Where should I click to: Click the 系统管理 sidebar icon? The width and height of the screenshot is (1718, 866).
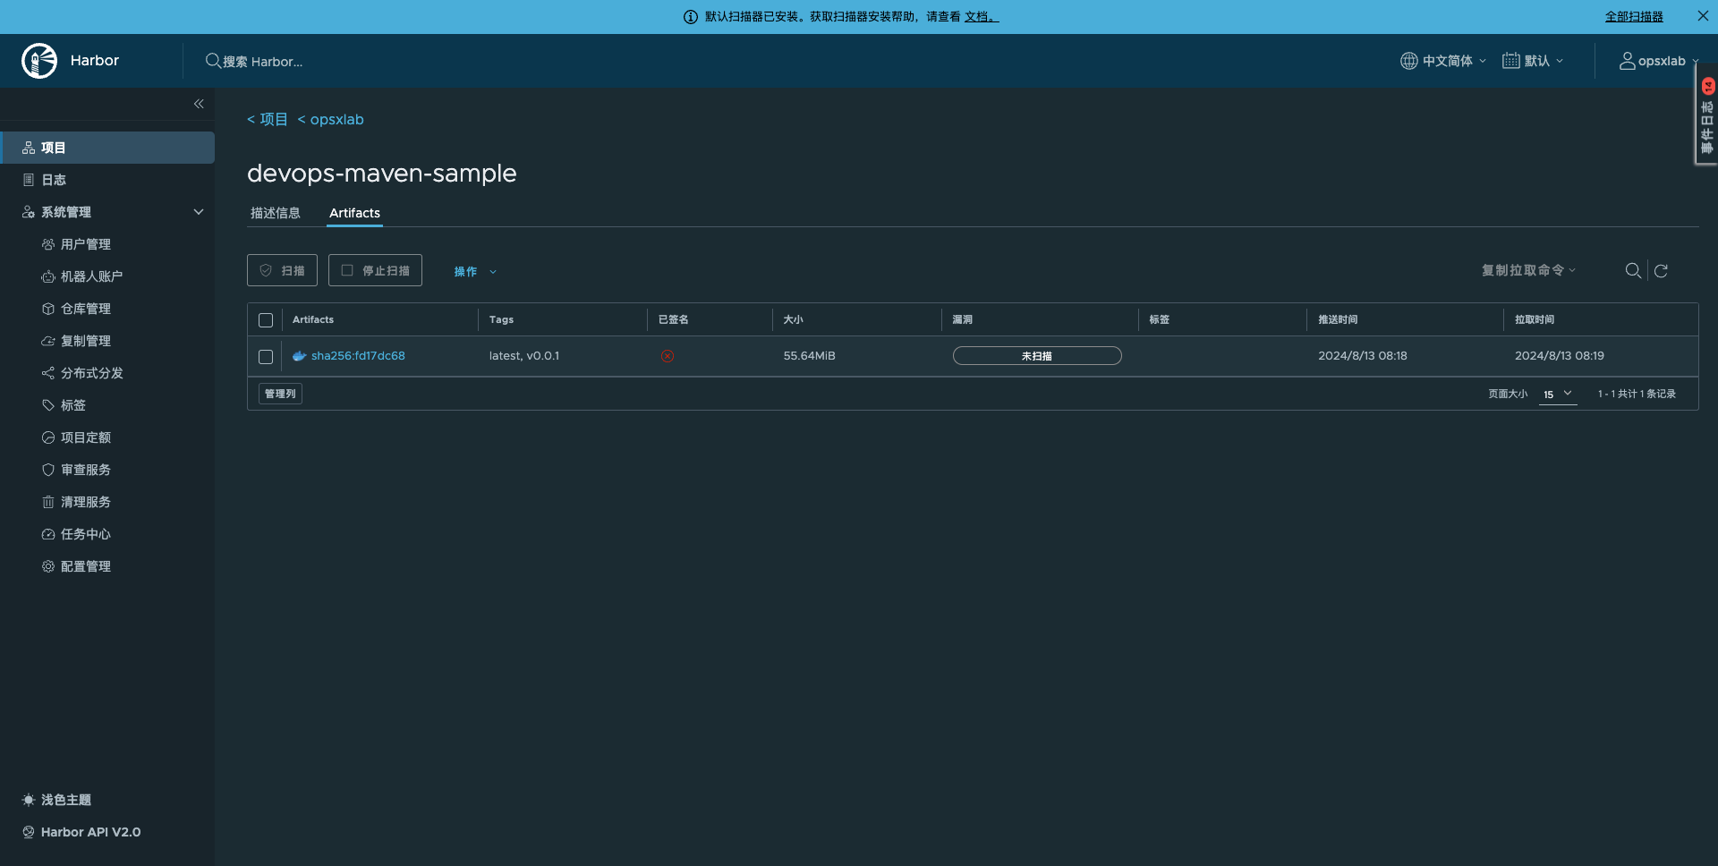[29, 212]
